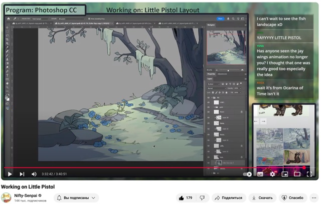Toggle the autoplay switch in the player
This screenshot has width=321, height=204.
point(247,174)
